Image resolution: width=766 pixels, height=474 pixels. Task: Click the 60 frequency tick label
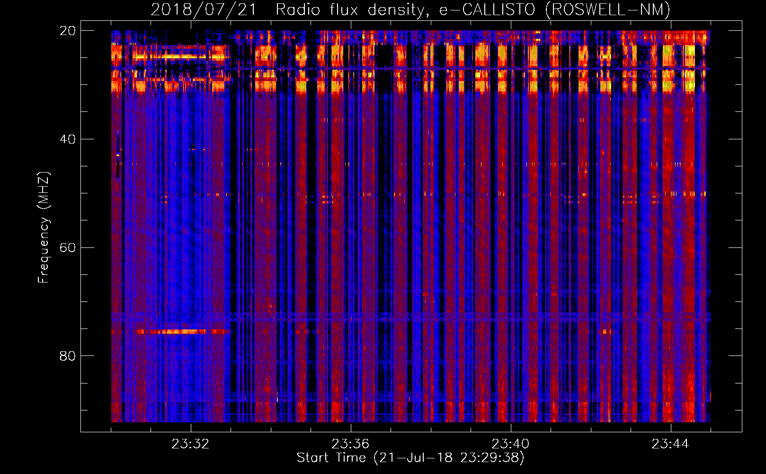click(x=68, y=248)
